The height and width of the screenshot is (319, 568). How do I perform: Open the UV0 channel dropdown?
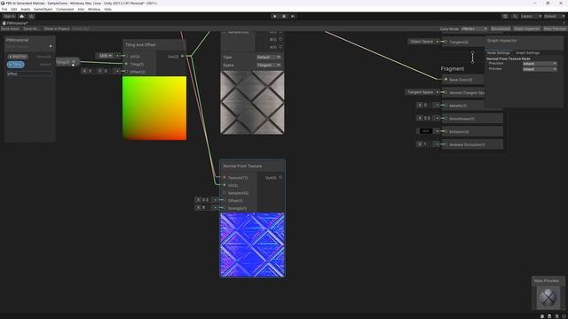point(106,55)
